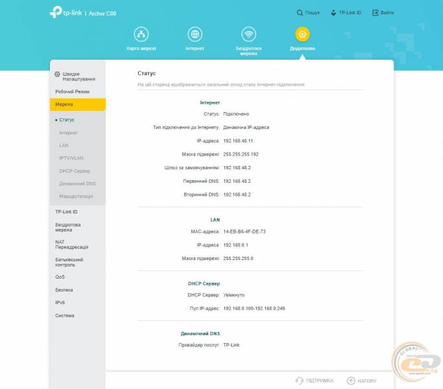443x389 pixels.
Task: Click subnet mask value 255.255.255.192
Action: 241,154
